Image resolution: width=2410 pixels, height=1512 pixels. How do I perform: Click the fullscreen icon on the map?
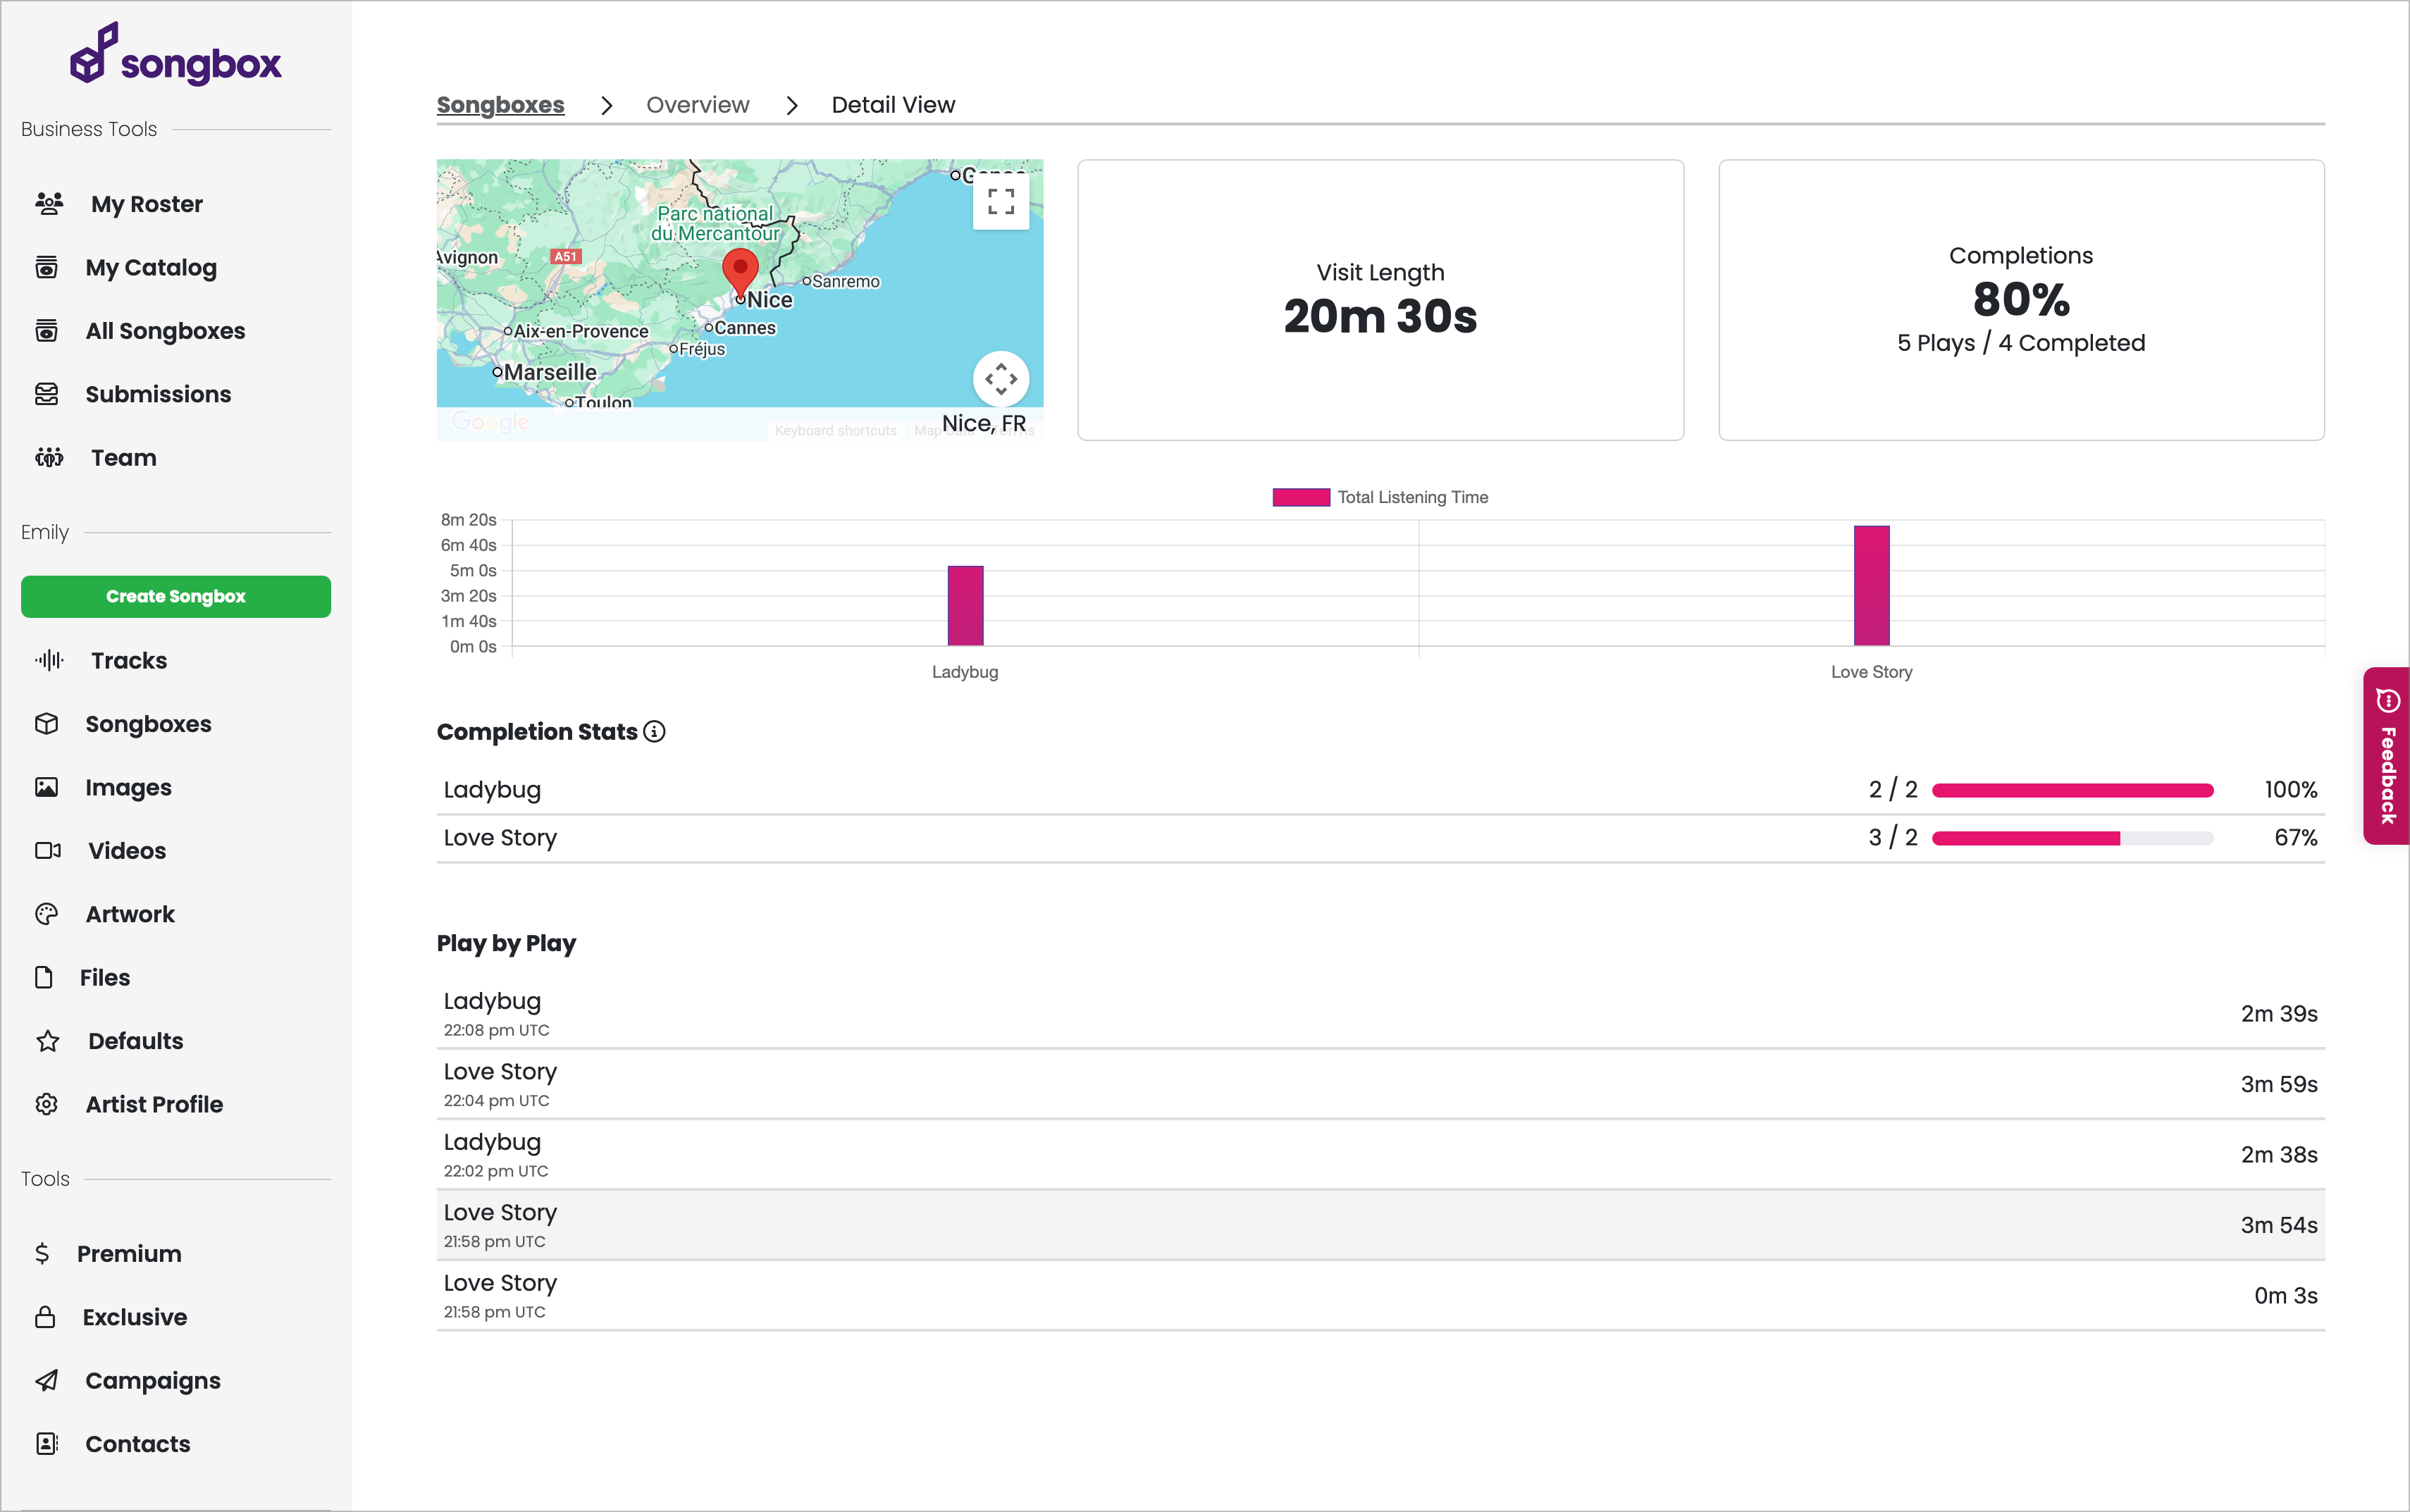(1000, 202)
